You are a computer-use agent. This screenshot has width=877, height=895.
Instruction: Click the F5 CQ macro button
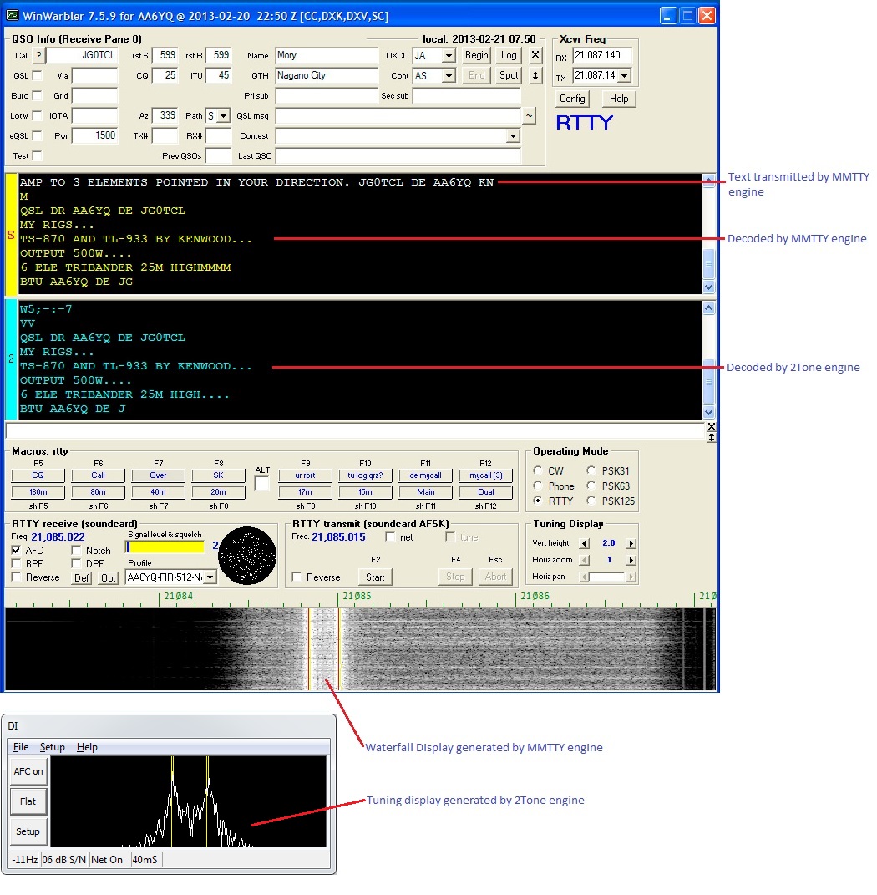(38, 475)
